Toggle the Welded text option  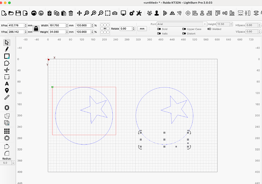(209, 29)
